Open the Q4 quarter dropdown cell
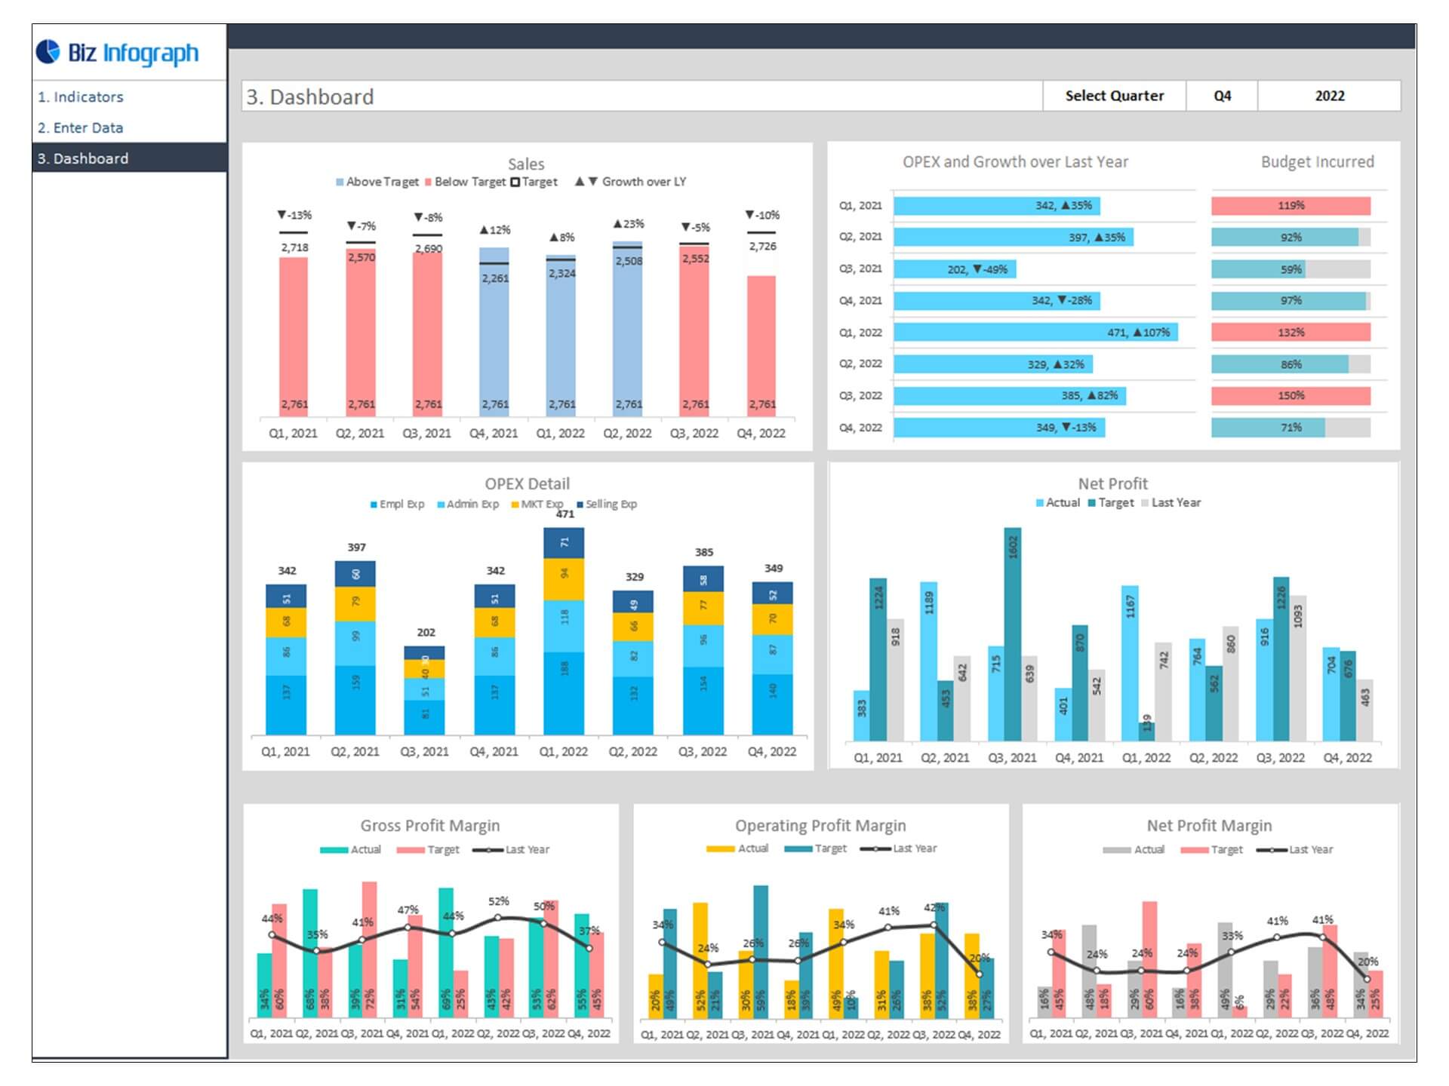 (1221, 96)
